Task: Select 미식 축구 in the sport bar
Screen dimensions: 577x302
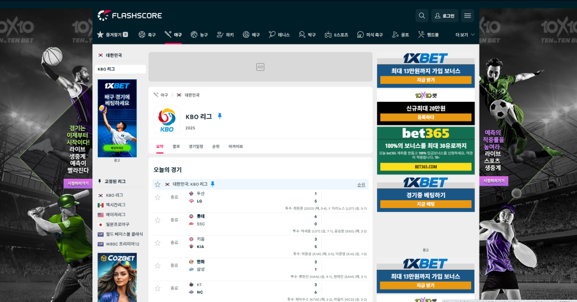Action: (x=370, y=34)
